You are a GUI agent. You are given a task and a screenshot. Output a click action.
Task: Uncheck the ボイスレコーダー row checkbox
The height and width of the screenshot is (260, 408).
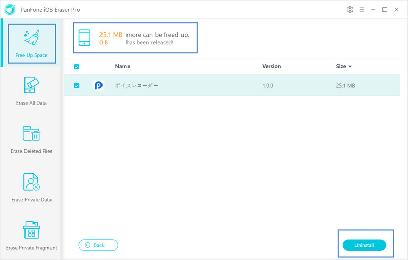click(x=76, y=86)
